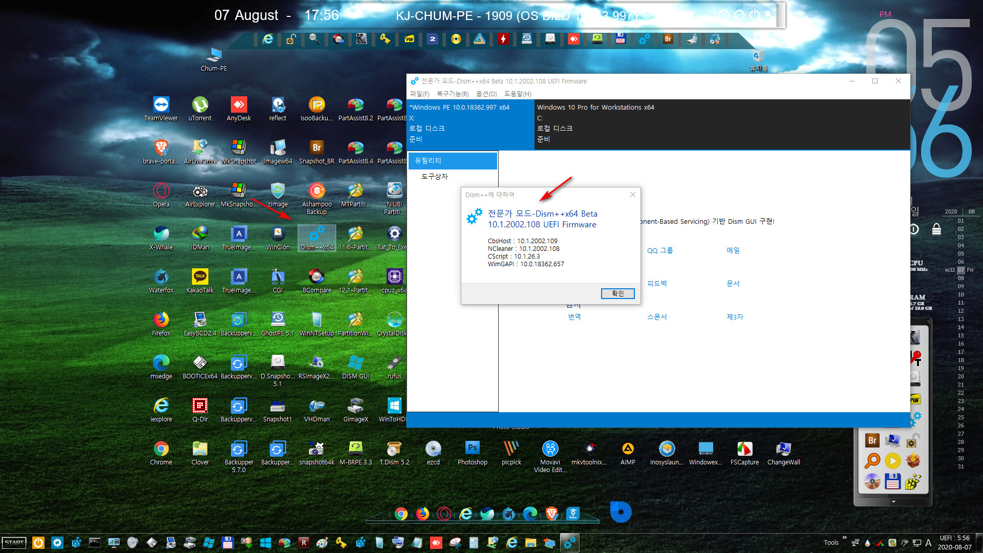
Task: Open the uTorrent desktop icon
Action: (200, 109)
